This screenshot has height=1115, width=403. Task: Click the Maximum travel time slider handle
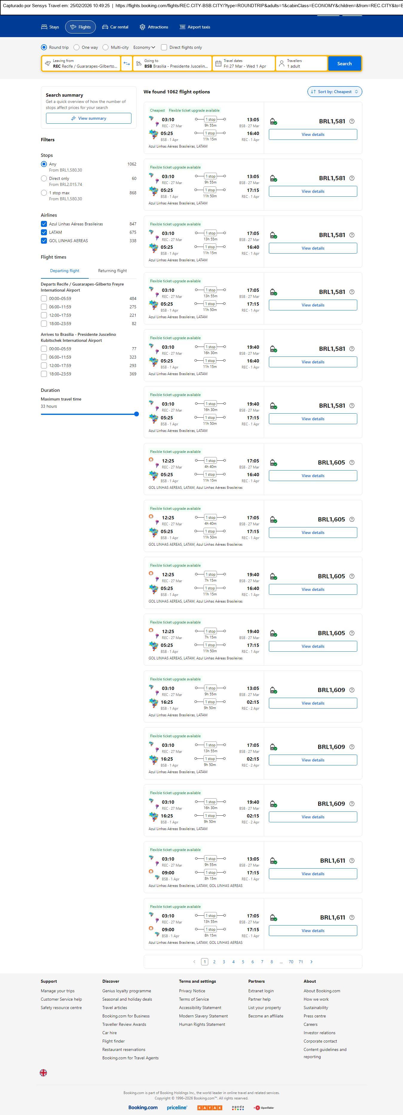137,414
